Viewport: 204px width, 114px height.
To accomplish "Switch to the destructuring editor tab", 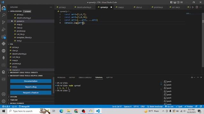I will point(84,7).
